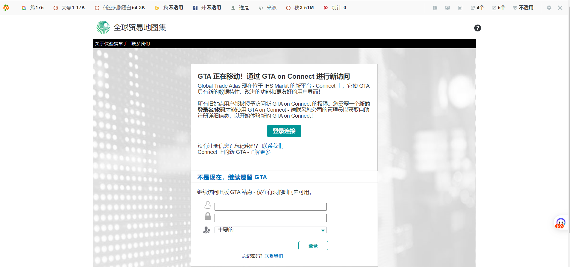This screenshot has width=570, height=267.
Task: Open the Whois 谁是 lookup
Action: coord(240,8)
